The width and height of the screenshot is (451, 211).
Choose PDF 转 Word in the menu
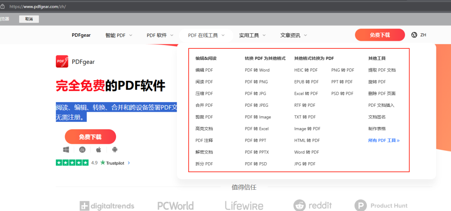coord(257,70)
